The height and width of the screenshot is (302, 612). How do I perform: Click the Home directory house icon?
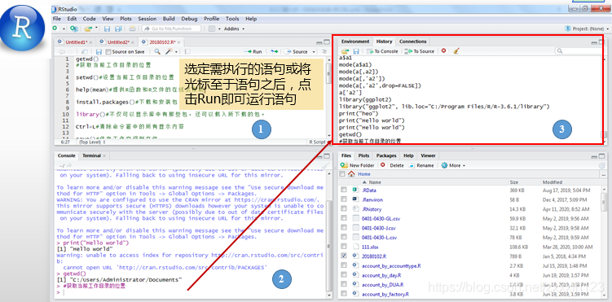(x=351, y=174)
